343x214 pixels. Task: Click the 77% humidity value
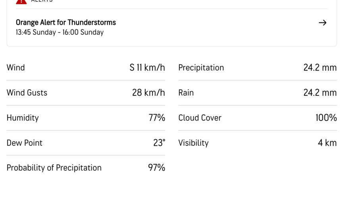(157, 118)
